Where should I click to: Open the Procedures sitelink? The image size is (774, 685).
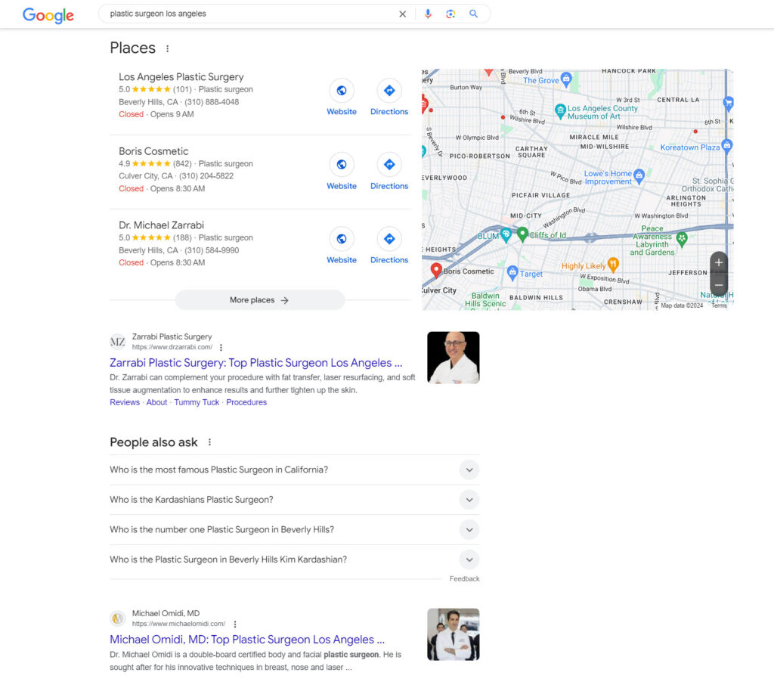click(x=246, y=402)
